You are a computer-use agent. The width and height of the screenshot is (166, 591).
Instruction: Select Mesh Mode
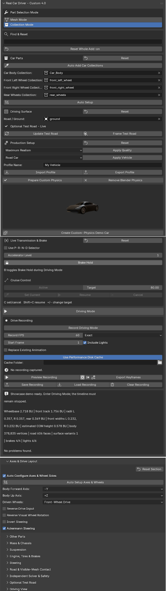(83, 20)
